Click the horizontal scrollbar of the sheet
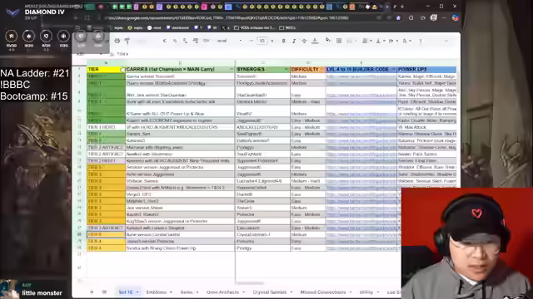The width and height of the screenshot is (533, 299). (x=250, y=283)
